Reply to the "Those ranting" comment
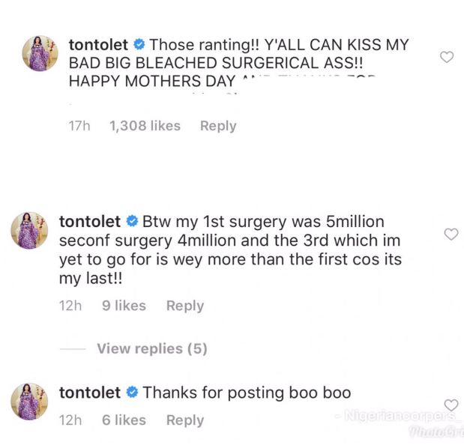 (218, 126)
